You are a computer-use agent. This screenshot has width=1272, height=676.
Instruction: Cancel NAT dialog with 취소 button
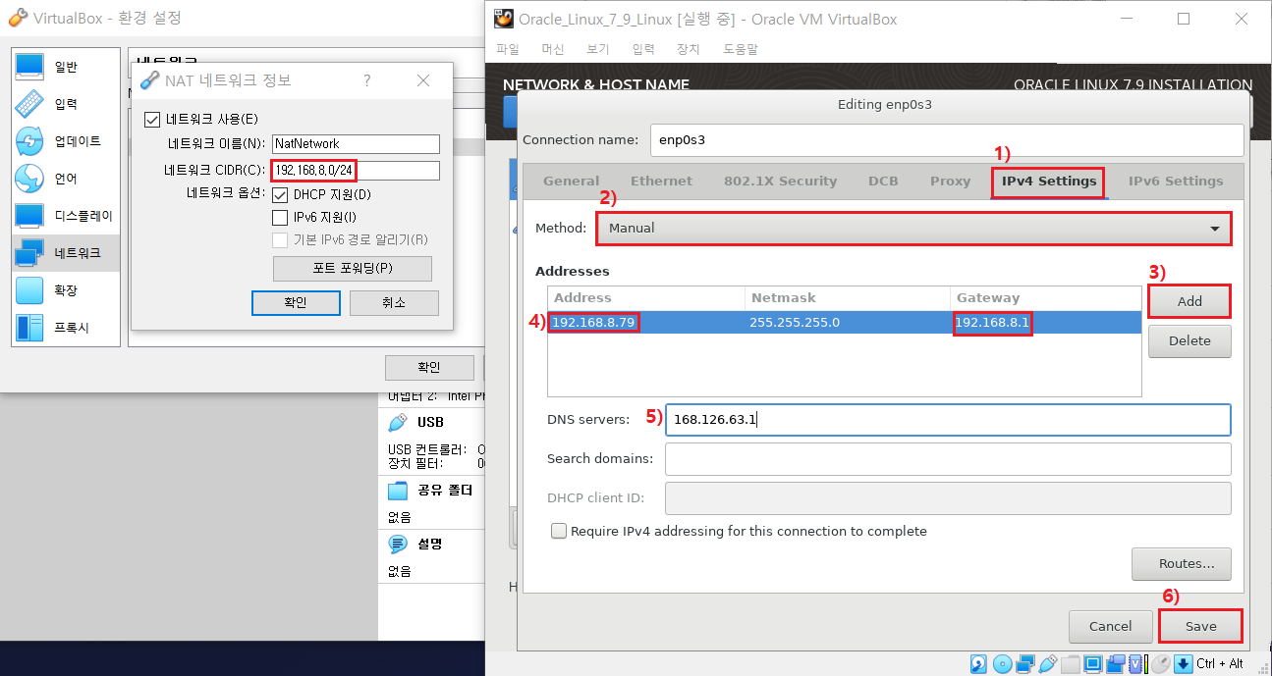pos(394,303)
